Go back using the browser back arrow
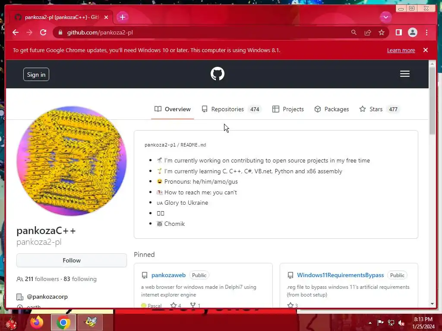 pyautogui.click(x=16, y=32)
